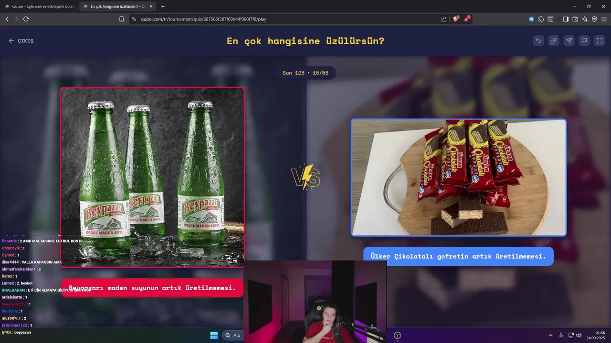
Task: Open the Brave Wallet icon
Action: click(x=575, y=19)
